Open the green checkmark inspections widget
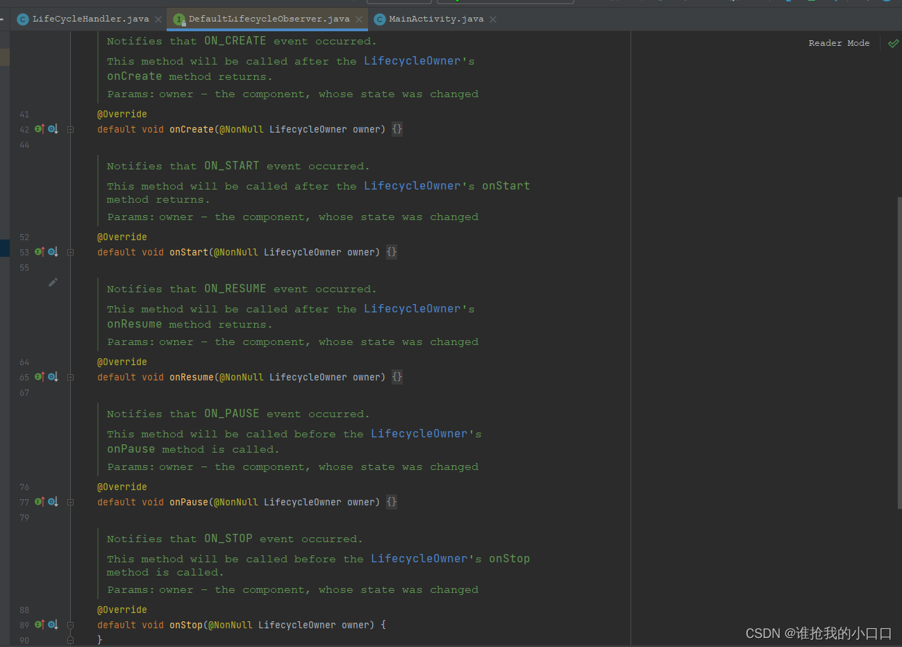The width and height of the screenshot is (902, 647). pyautogui.click(x=893, y=43)
